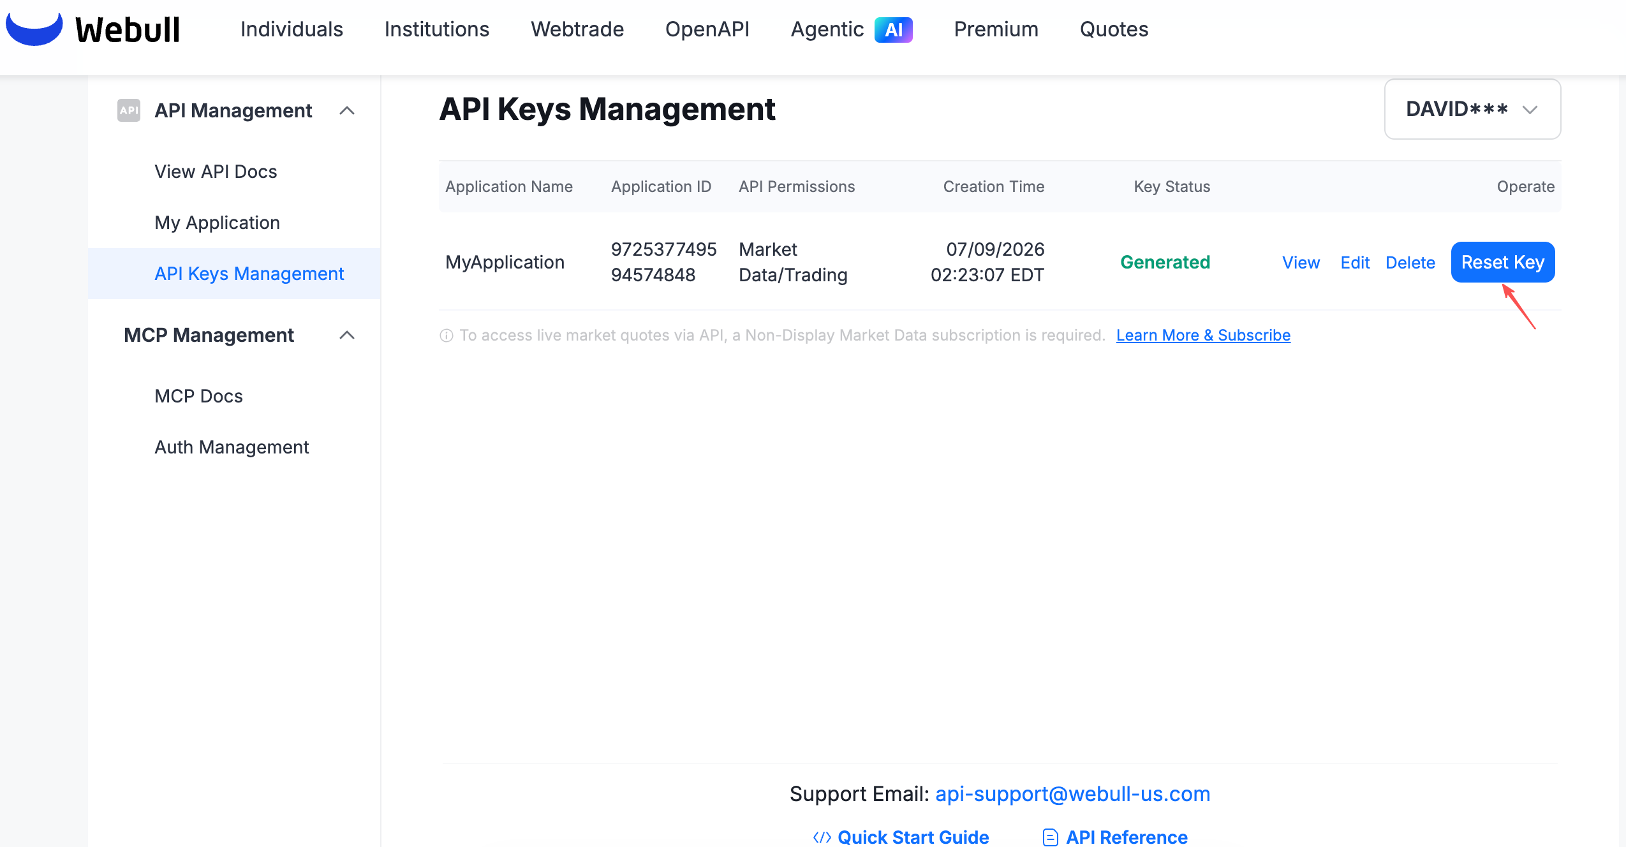Click the Quick Start Guide code icon
1626x847 pixels.
[x=822, y=837]
